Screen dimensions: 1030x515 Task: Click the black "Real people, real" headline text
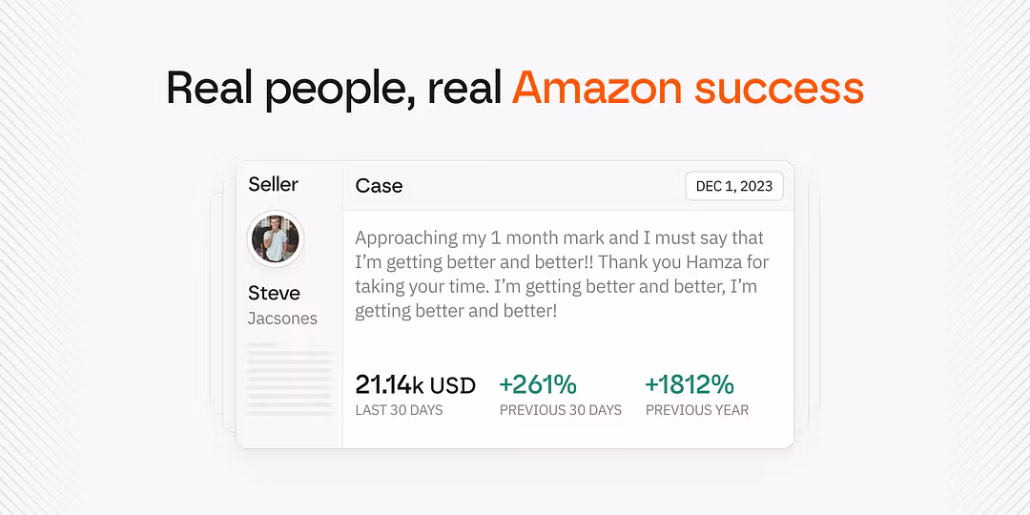(334, 89)
